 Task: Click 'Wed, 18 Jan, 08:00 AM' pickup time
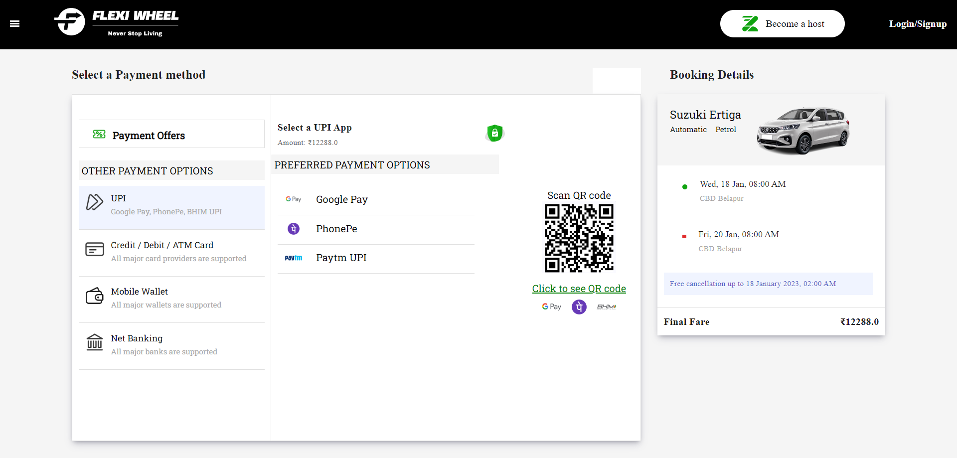pos(743,184)
